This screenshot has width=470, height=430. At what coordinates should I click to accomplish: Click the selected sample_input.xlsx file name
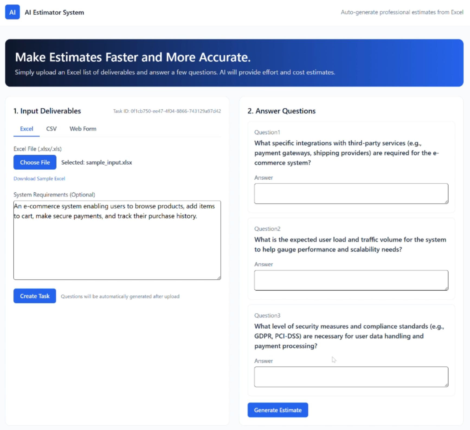pyautogui.click(x=96, y=162)
